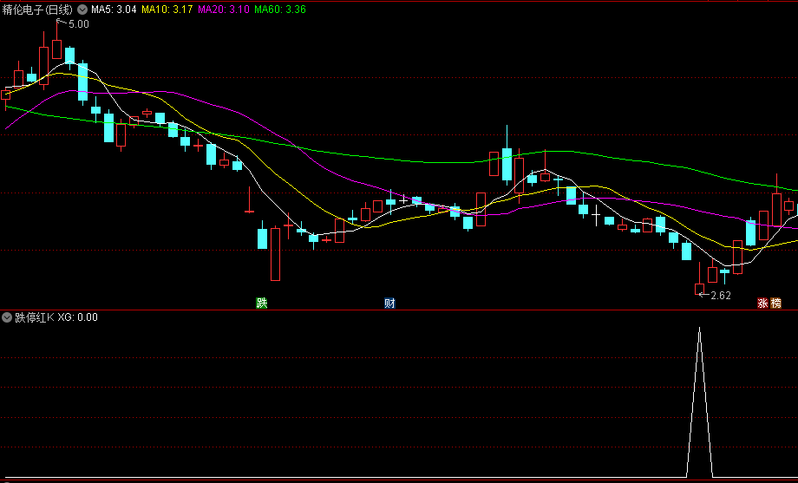Click the XG: 0.00 indicator value
Image resolution: width=798 pixels, height=483 pixels.
coord(77,317)
